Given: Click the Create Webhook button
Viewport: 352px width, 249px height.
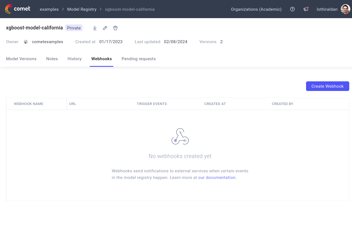Looking at the screenshot, I should (328, 86).
